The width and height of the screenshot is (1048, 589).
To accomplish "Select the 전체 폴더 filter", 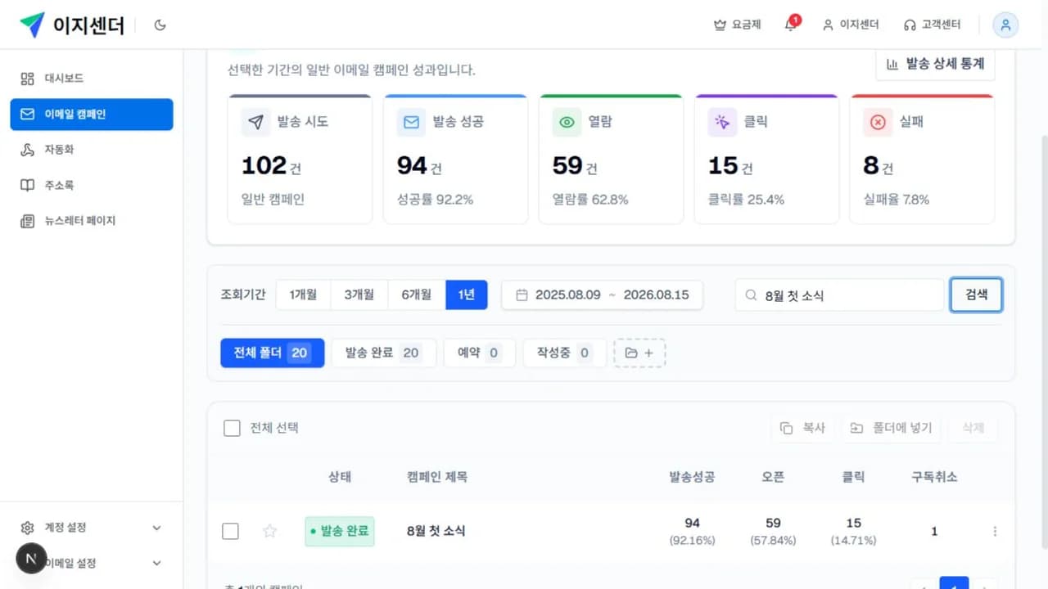I will click(x=272, y=353).
